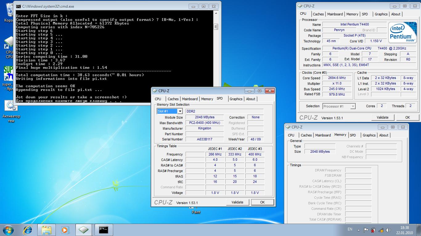This screenshot has width=421, height=236.
Task: Switch to CPU-Z via its taskbar button
Action: 84,230
